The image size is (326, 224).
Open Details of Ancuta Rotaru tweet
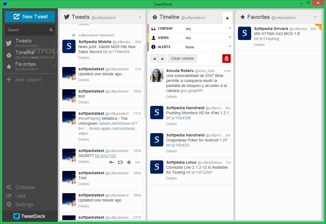pyautogui.click(x=171, y=97)
